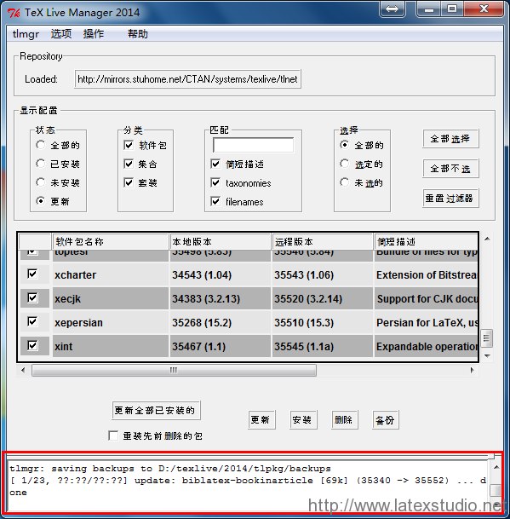The width and height of the screenshot is (510, 519).
Task: Click the 软件包名称 column header
Action: tap(110, 242)
